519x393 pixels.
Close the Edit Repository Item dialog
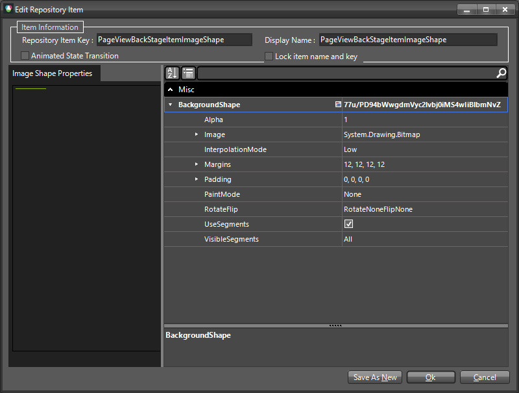click(x=504, y=10)
